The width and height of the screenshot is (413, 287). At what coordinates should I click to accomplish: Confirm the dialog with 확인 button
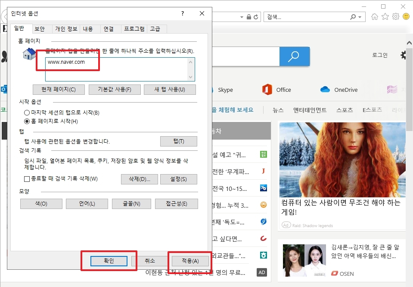click(109, 261)
